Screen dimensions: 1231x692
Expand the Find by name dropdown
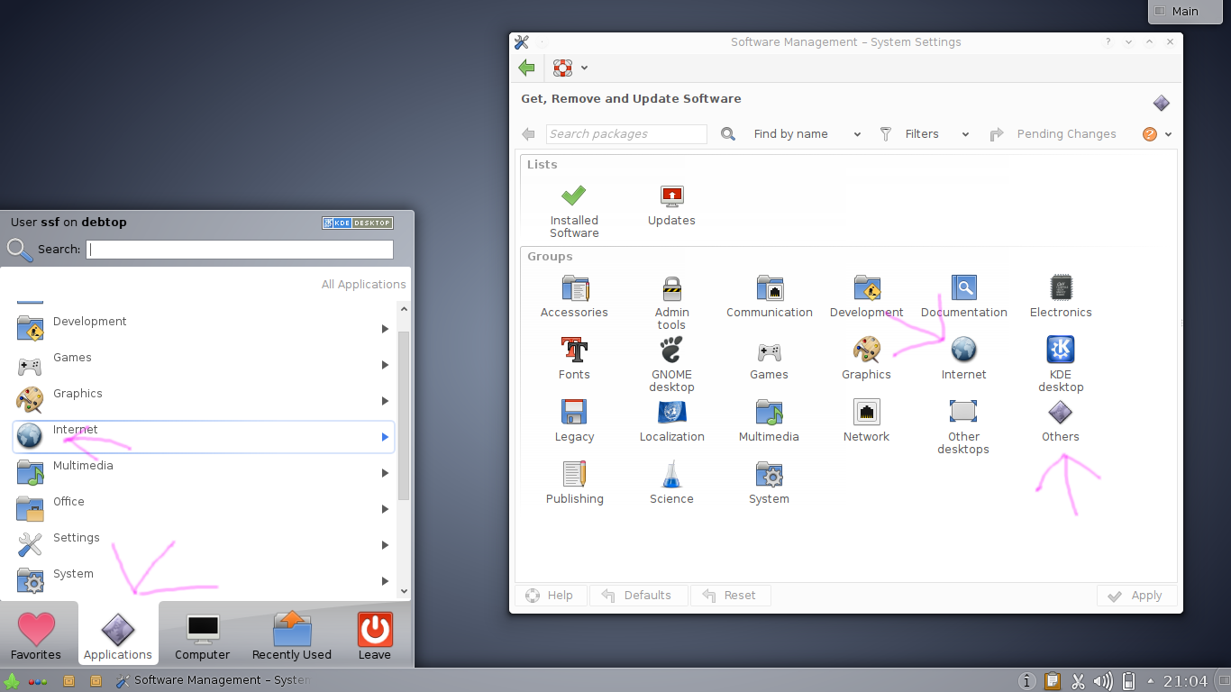point(807,134)
